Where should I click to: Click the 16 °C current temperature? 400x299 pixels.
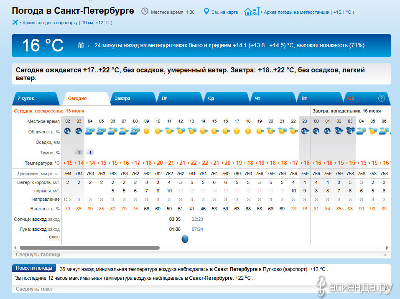tap(43, 45)
